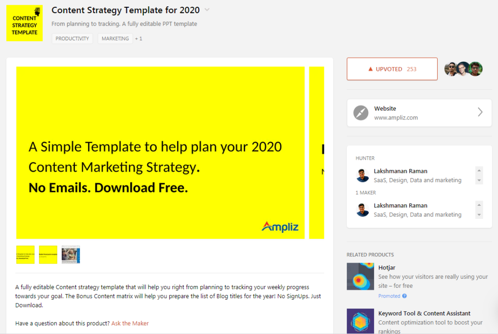Click the upvote triangle icon
498x334 pixels.
click(x=370, y=69)
